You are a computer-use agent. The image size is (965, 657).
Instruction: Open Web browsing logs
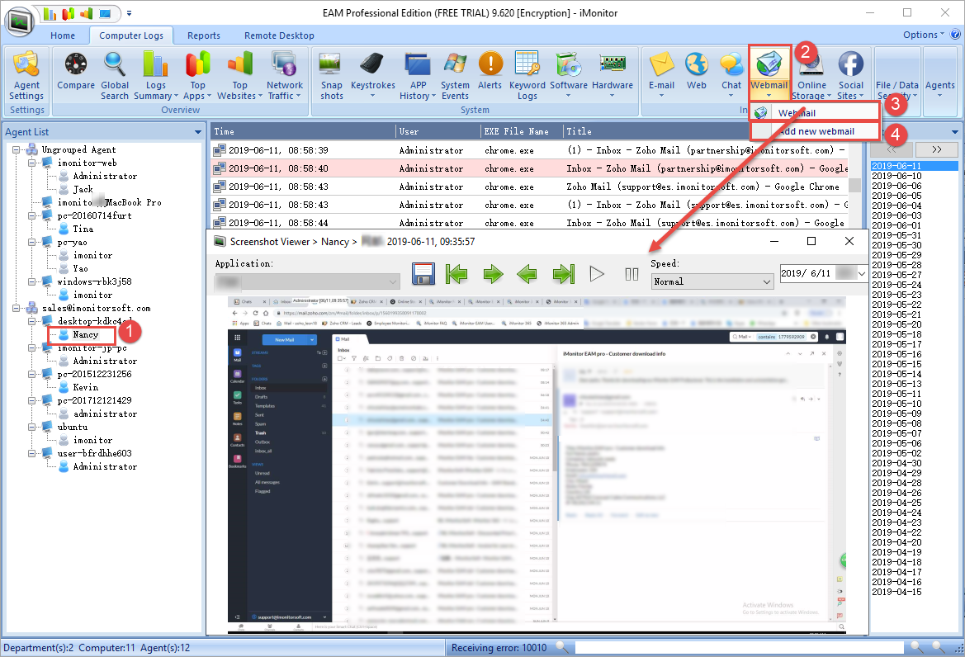coord(697,71)
